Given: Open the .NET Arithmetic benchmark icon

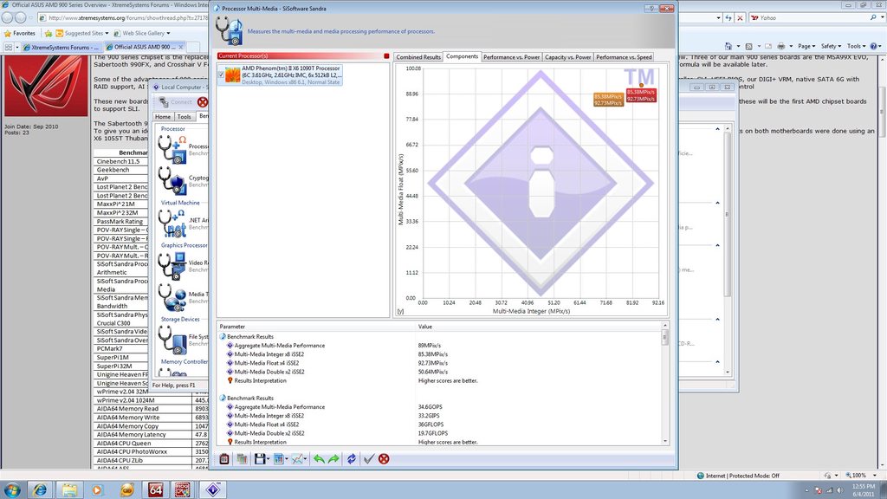Looking at the screenshot, I should pyautogui.click(x=172, y=224).
